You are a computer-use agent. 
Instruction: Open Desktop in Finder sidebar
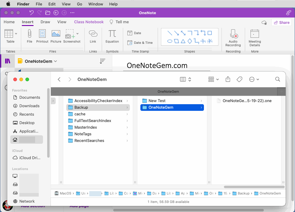point(24,123)
